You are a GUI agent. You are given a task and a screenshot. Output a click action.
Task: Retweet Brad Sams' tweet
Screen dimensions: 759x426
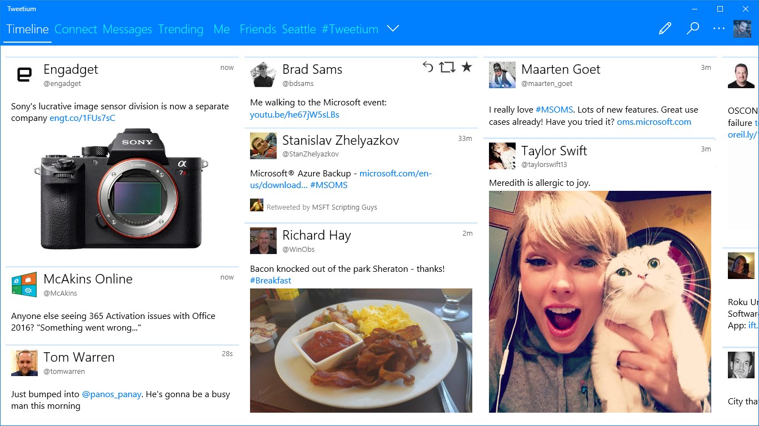447,67
